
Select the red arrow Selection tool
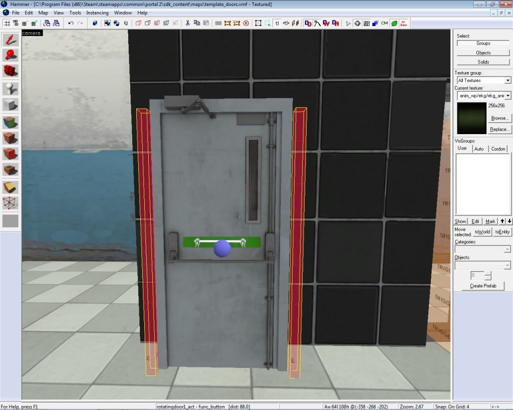click(x=11, y=40)
